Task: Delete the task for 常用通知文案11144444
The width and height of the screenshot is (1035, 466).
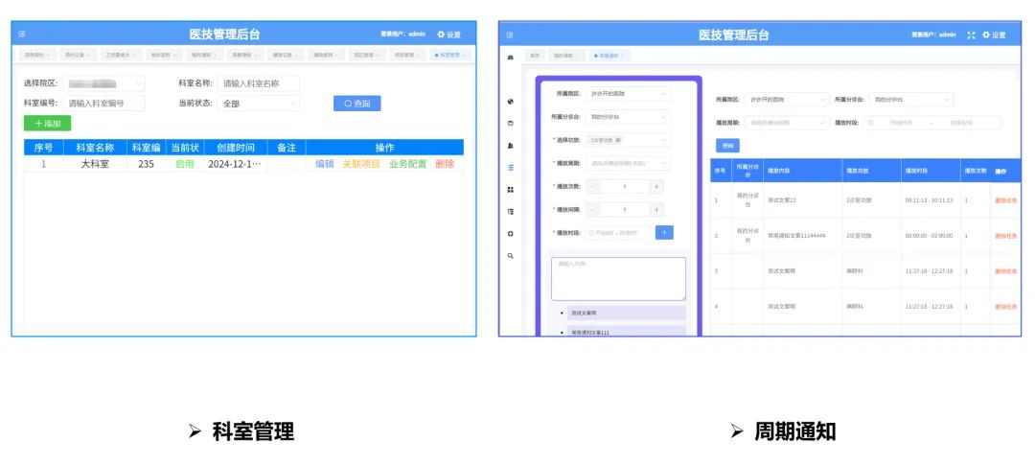Action: point(1006,236)
